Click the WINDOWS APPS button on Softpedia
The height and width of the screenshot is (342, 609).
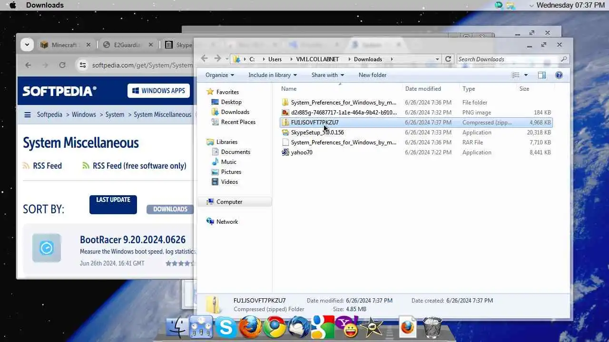point(158,91)
